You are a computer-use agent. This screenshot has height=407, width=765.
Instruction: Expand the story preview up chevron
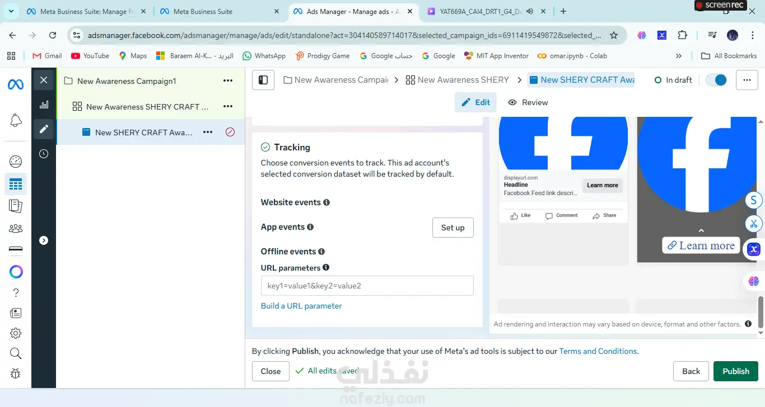click(x=701, y=230)
